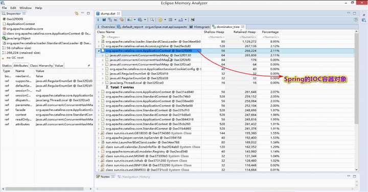The image size is (368, 192).
Task: Open the export dropdown arrow
Action: (186, 20)
